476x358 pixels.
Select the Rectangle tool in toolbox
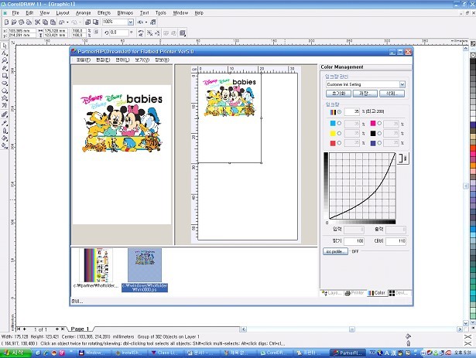(4, 76)
